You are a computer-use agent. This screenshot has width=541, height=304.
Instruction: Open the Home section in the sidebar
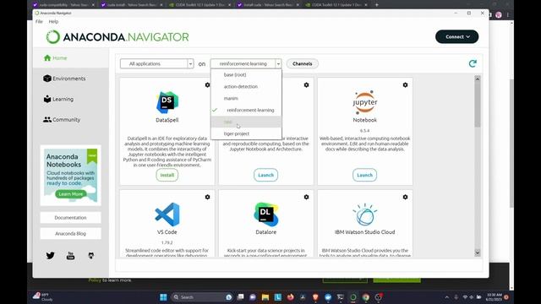click(x=56, y=58)
